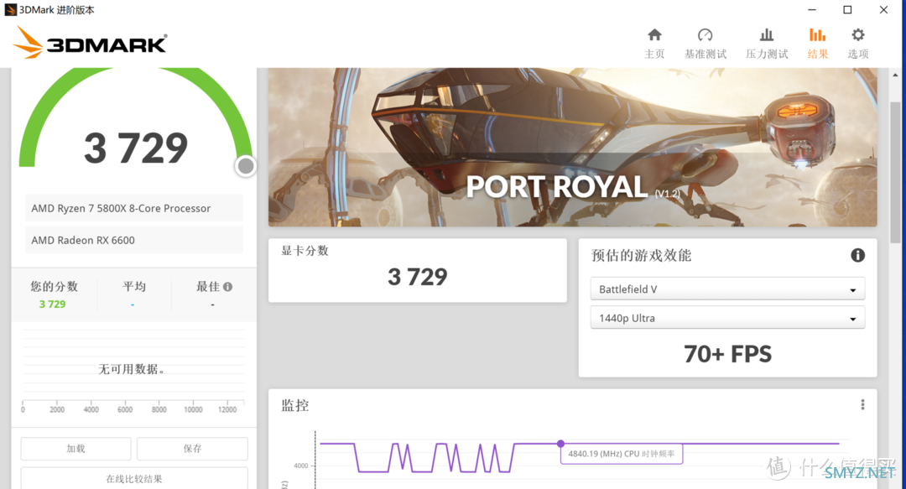This screenshot has width=906, height=489.
Task: Click the CPU clock frequency marker point
Action: [560, 444]
